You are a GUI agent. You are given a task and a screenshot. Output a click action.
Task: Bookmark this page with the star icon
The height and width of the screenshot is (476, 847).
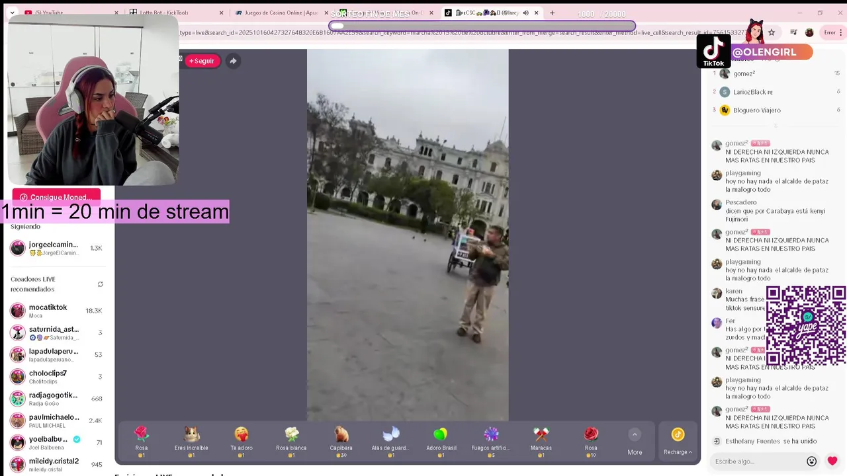(772, 32)
